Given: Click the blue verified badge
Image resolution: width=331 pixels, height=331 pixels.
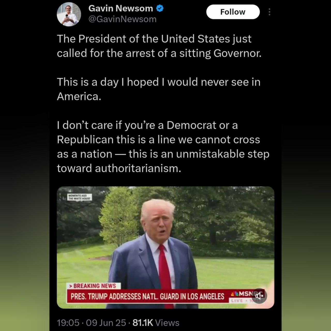Looking at the screenshot, I should point(160,9).
